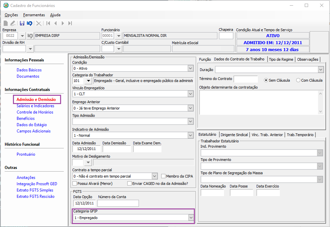Click the Chapeira input field
330x227 pixels.
[x=226, y=35]
